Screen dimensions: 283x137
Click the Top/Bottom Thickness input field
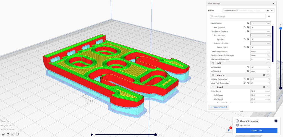[x=260, y=31]
